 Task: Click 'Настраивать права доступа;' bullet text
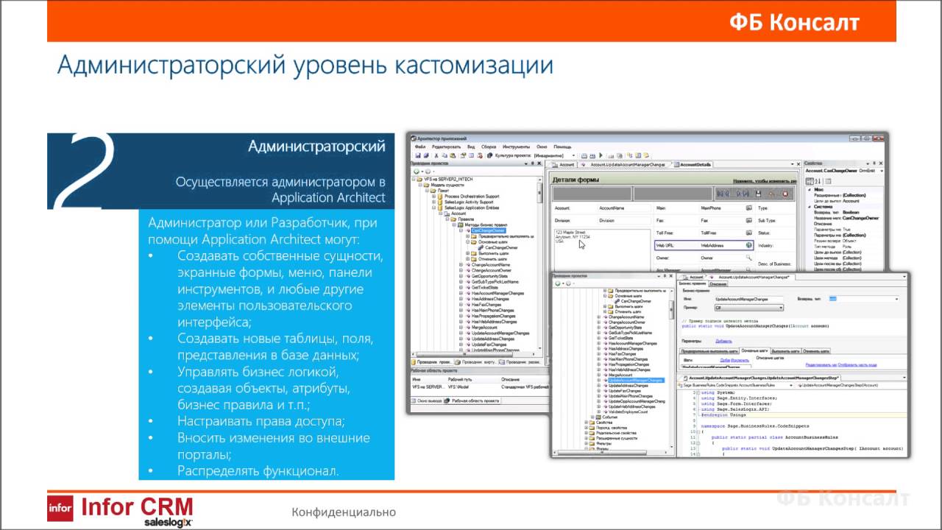point(261,422)
